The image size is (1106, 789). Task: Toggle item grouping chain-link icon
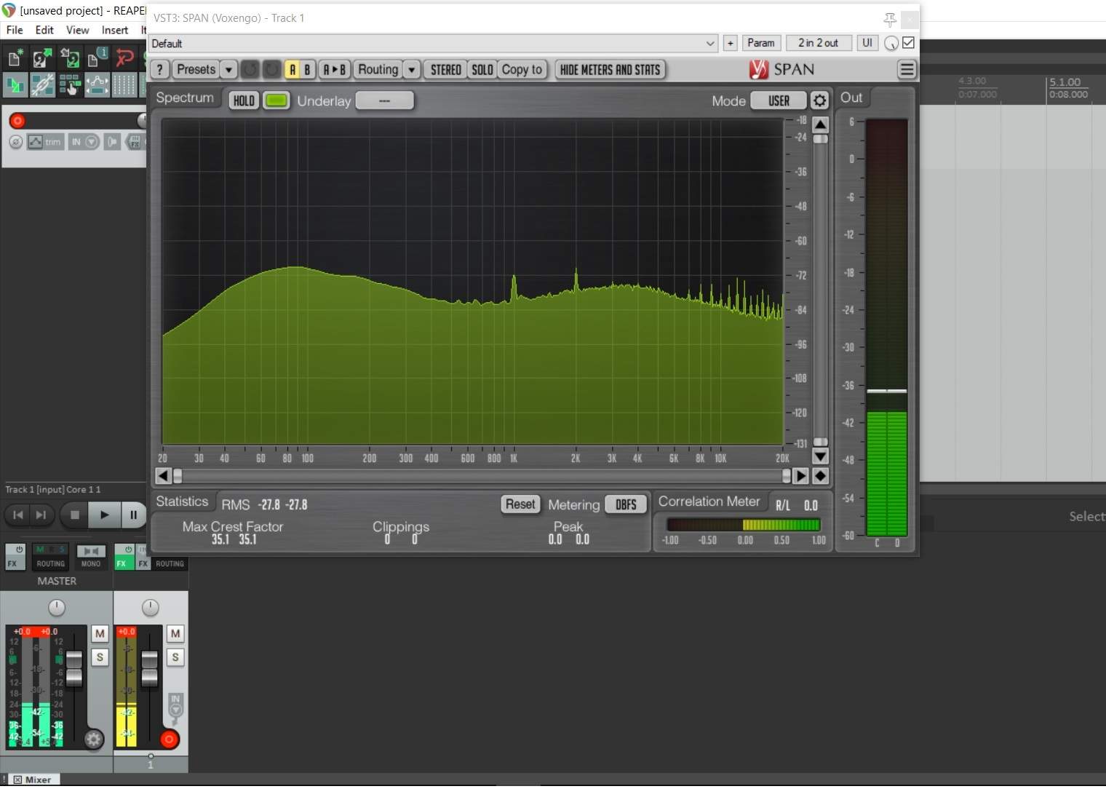pos(42,85)
